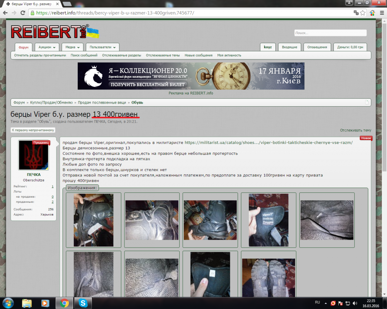Click ПЕЧКА's trident avatar image
Screen dimensions: 387x309
coord(34,155)
